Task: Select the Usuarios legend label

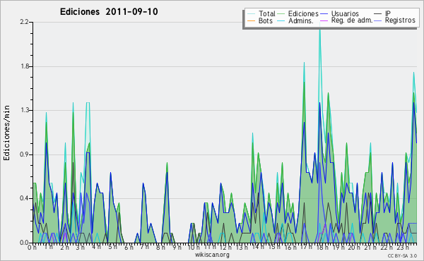Action: [x=345, y=13]
